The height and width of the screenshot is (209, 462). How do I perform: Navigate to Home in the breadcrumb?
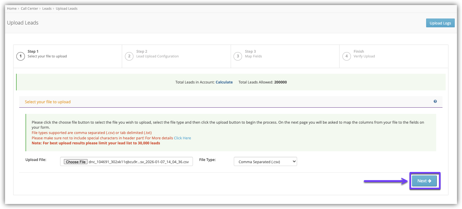pyautogui.click(x=12, y=8)
